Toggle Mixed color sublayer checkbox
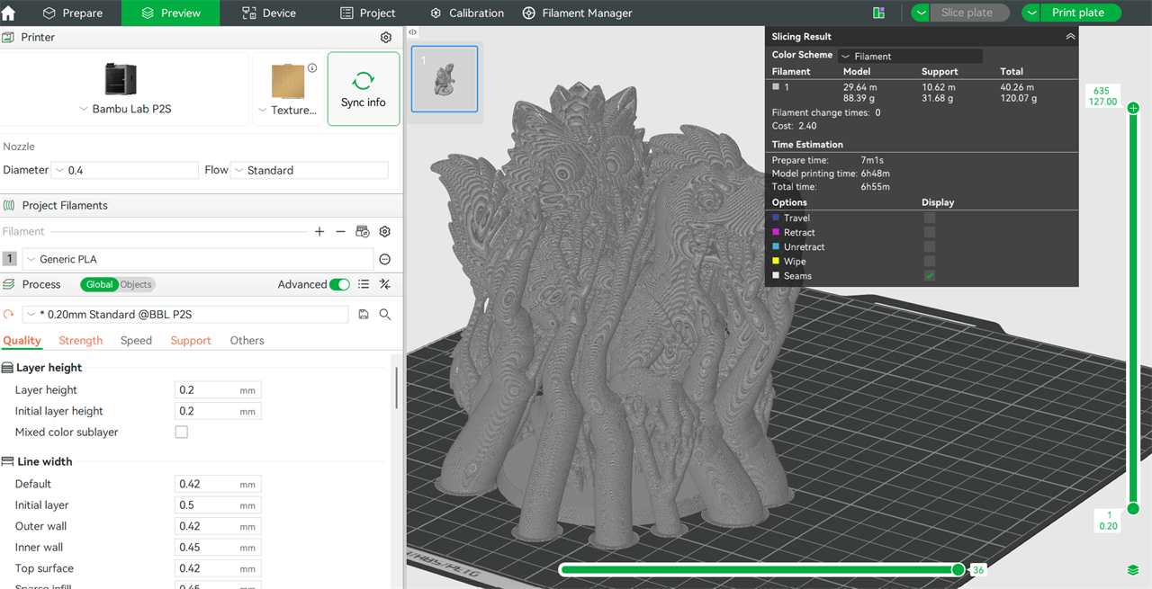Viewport: 1152px width, 589px height. pos(182,433)
